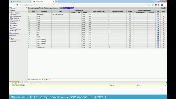Viewport: 176px width, 99px height.
Task: Delete the count_impulse1 tag
Action: pyautogui.click(x=164, y=39)
